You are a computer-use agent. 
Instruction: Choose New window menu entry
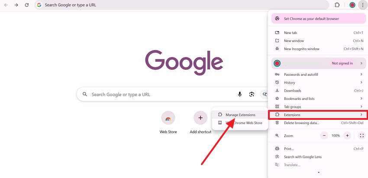tap(319, 41)
